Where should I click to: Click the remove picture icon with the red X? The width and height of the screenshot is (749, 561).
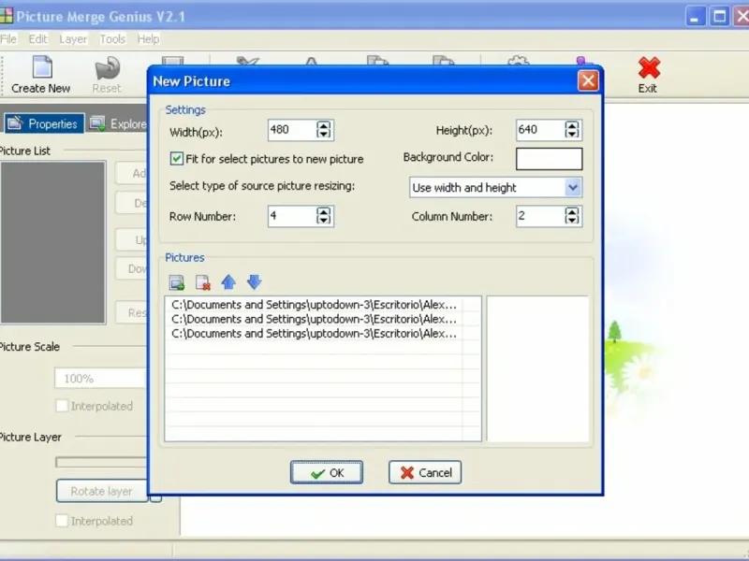pyautogui.click(x=203, y=282)
